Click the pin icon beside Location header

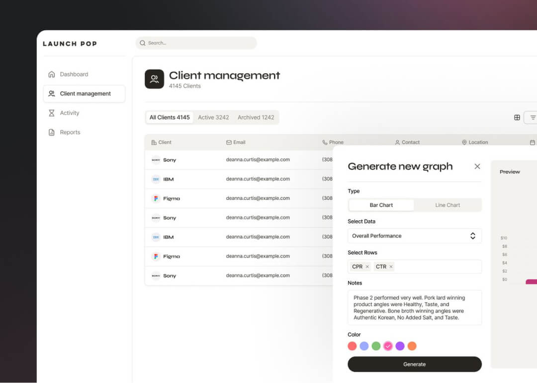[464, 142]
